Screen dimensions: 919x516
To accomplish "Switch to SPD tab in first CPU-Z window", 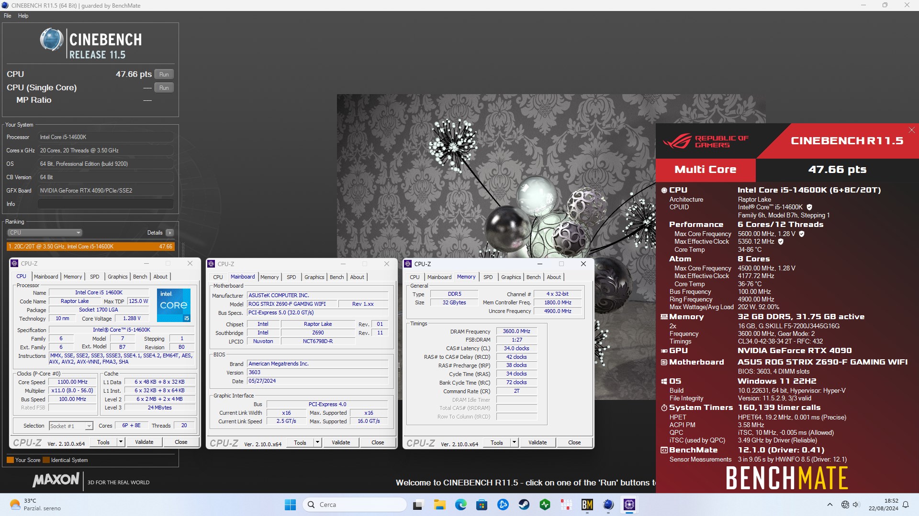I will tap(95, 277).
